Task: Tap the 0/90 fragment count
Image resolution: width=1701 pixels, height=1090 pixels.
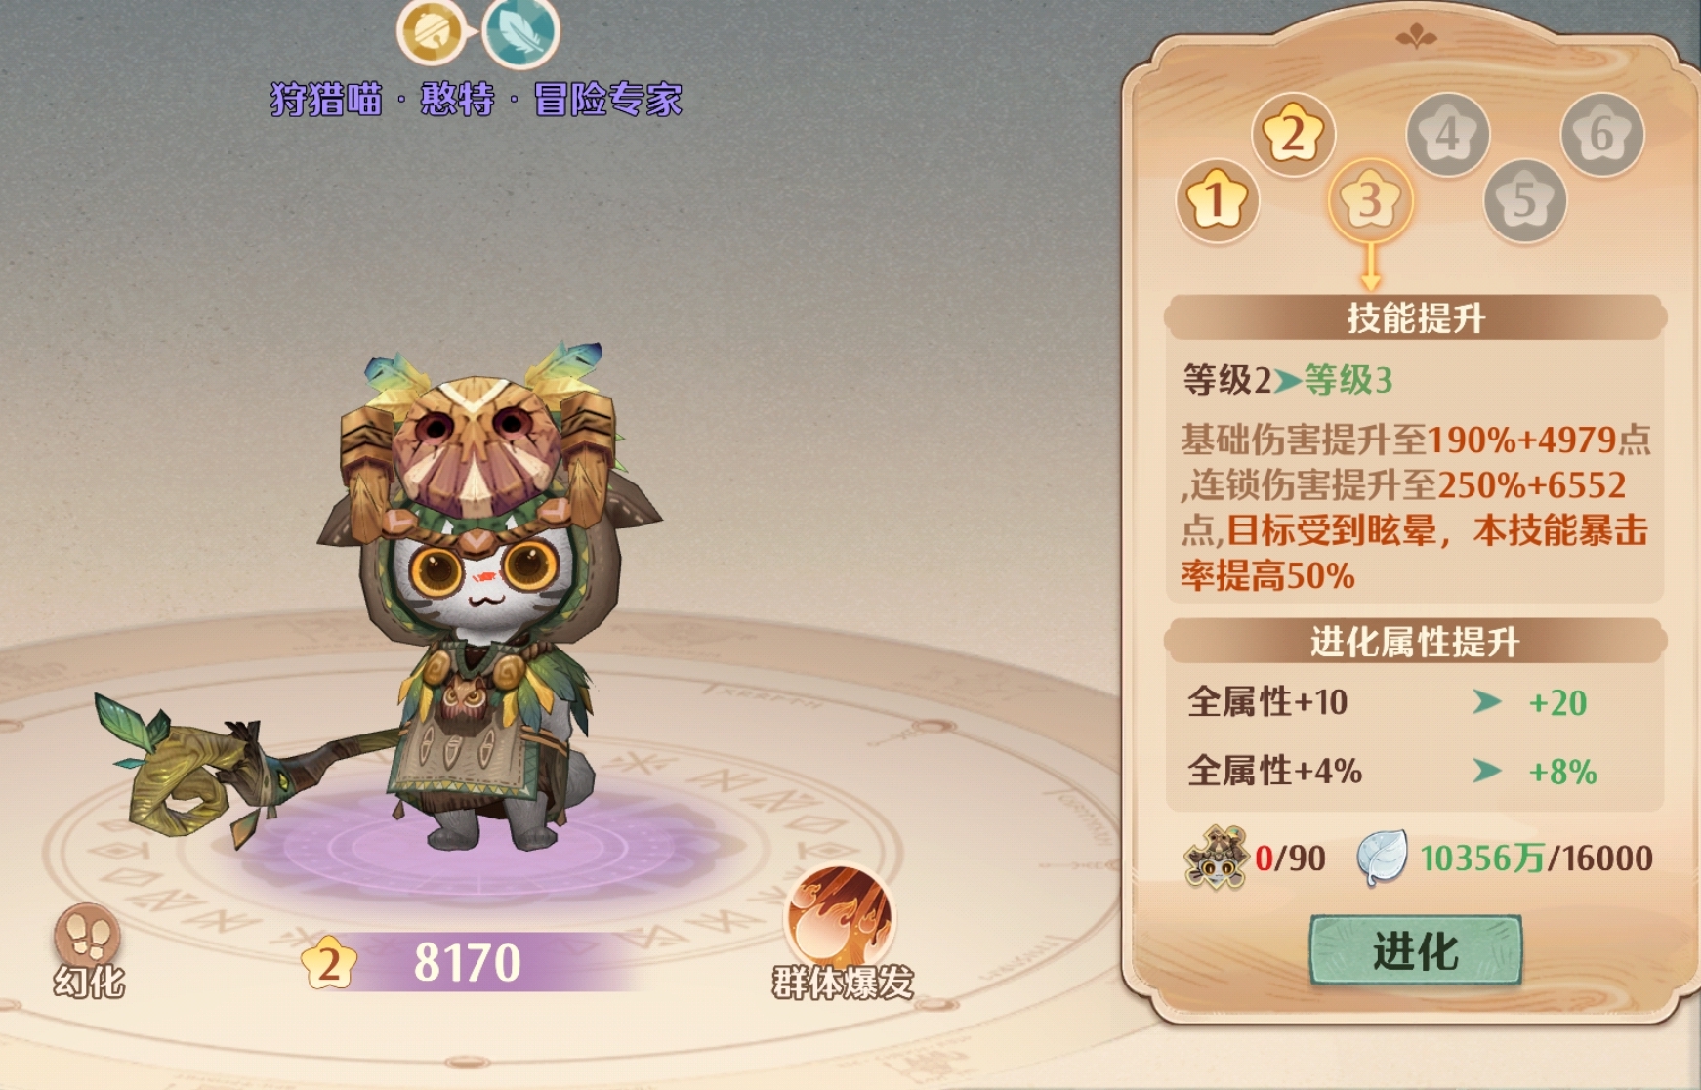Action: coord(1290,859)
